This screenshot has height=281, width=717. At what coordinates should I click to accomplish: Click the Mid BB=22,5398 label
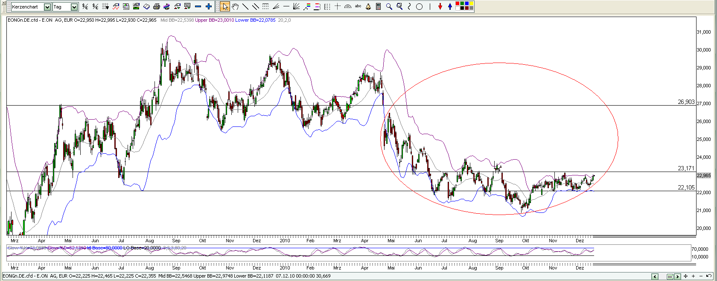pyautogui.click(x=177, y=20)
